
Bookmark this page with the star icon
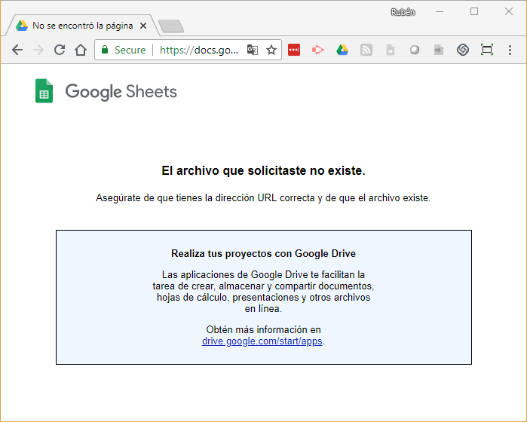pyautogui.click(x=271, y=50)
